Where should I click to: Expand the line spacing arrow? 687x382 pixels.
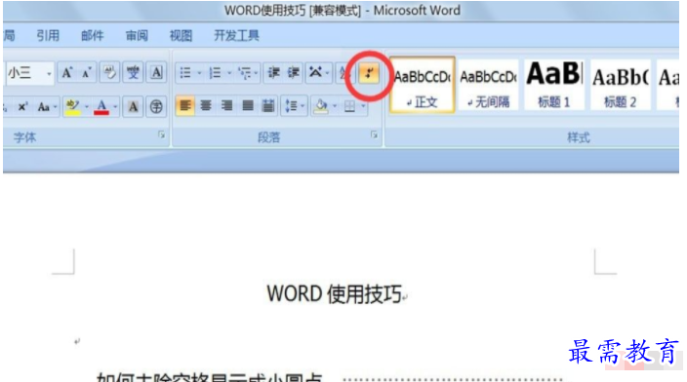303,106
